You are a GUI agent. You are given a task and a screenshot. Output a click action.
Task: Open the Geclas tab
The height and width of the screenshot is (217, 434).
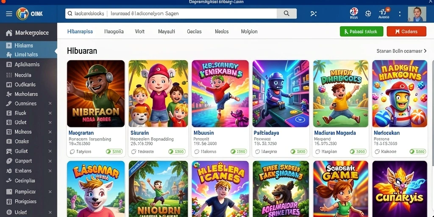point(194,31)
